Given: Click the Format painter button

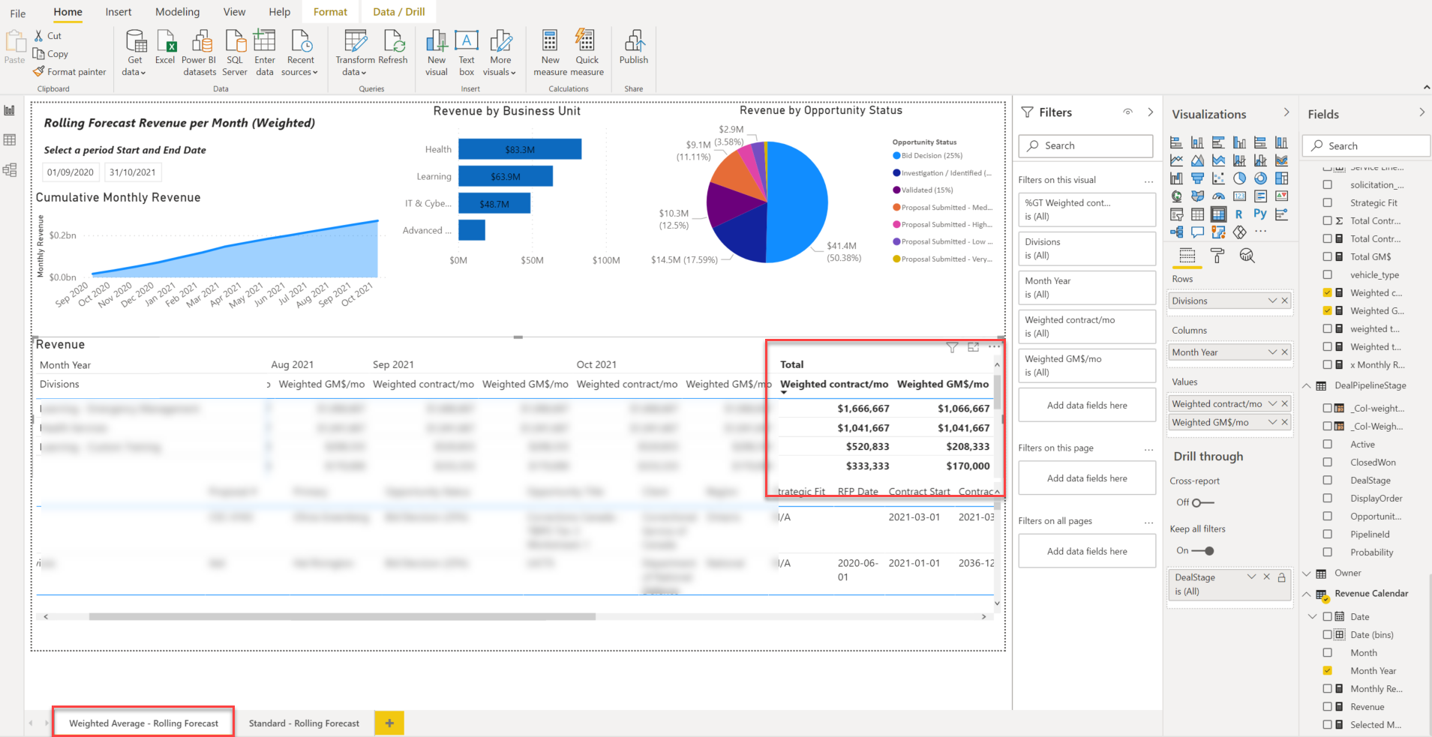Looking at the screenshot, I should tap(70, 72).
